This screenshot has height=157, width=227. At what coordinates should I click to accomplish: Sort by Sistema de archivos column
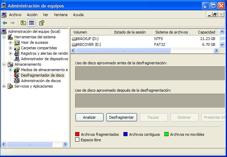click(x=171, y=32)
